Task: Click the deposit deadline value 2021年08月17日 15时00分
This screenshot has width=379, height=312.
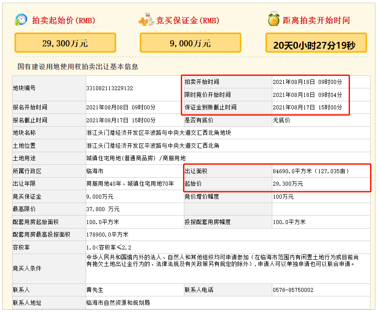Action: point(307,108)
